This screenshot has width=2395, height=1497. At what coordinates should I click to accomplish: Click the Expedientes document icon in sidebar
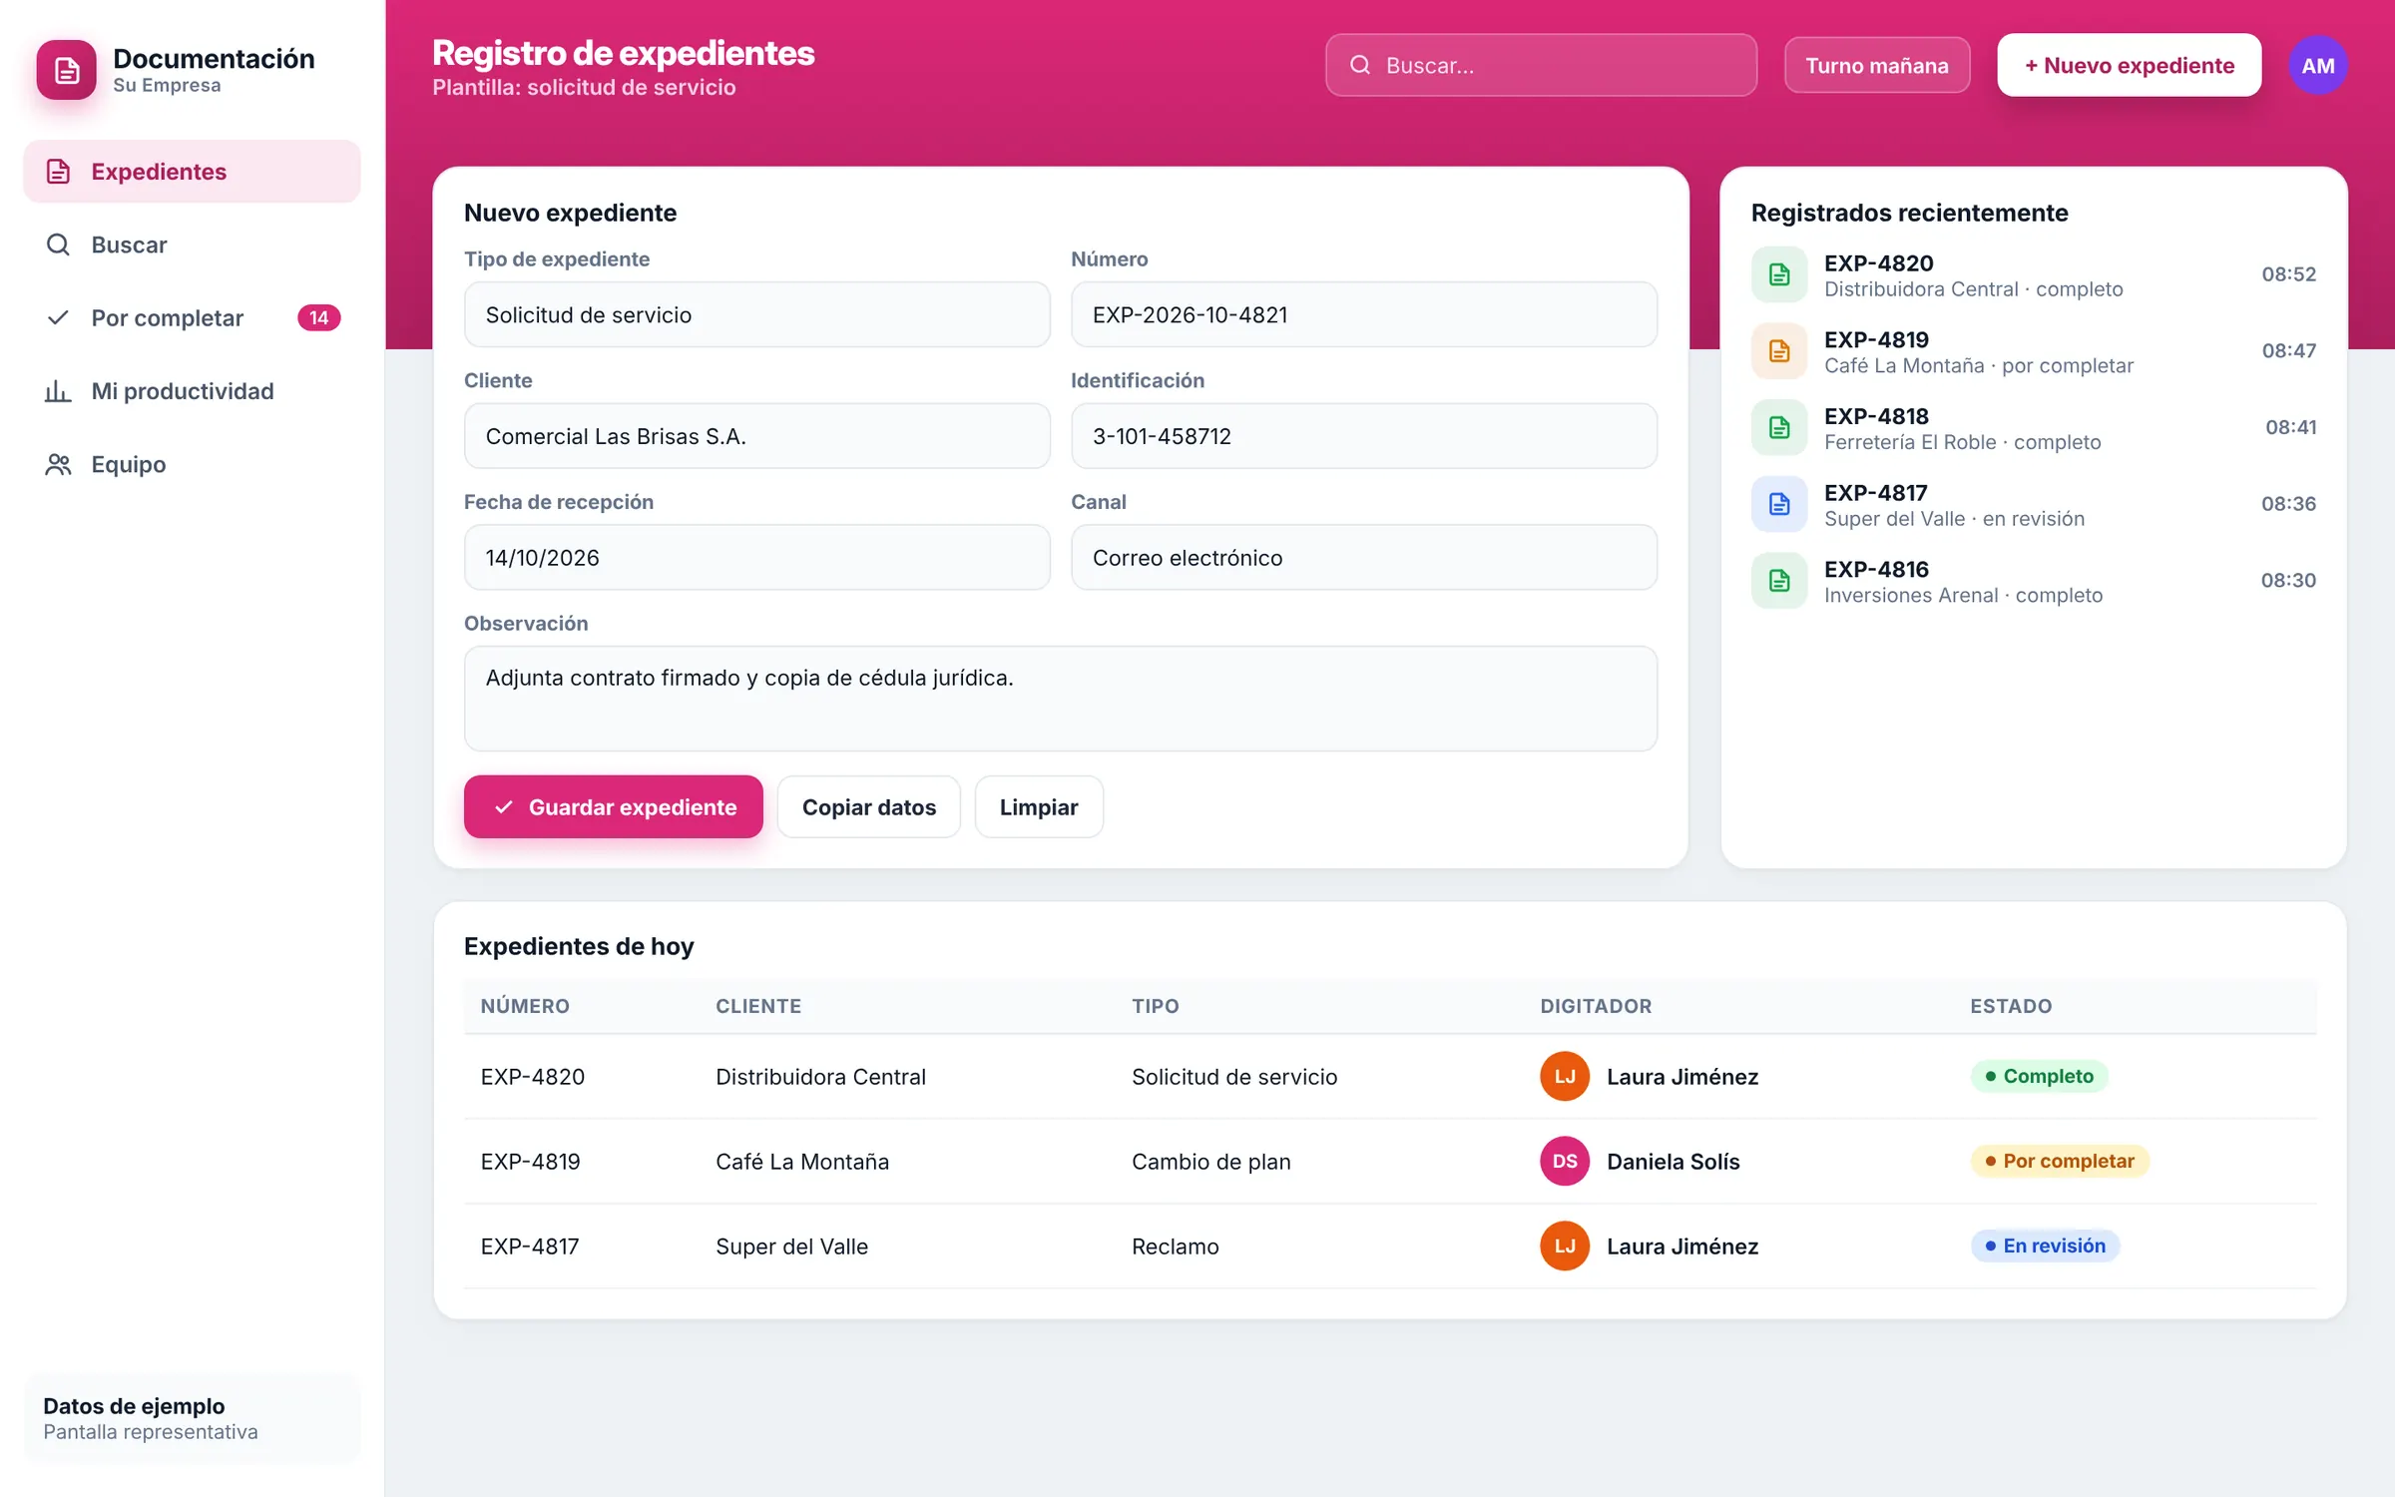point(58,172)
